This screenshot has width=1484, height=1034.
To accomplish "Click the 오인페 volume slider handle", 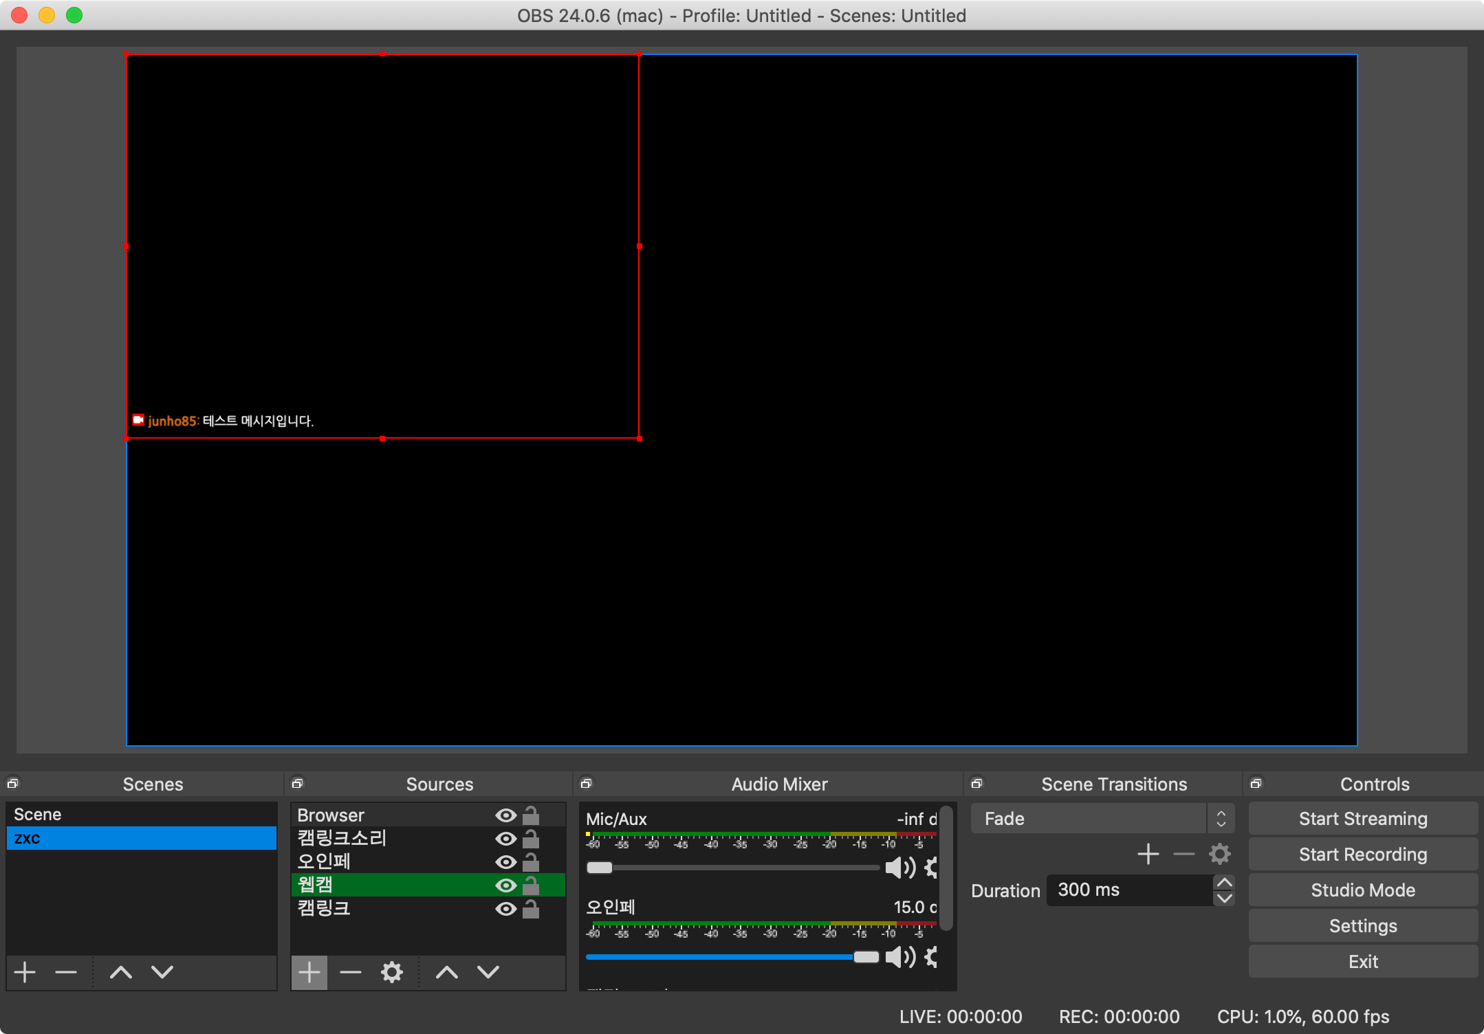I will point(866,957).
